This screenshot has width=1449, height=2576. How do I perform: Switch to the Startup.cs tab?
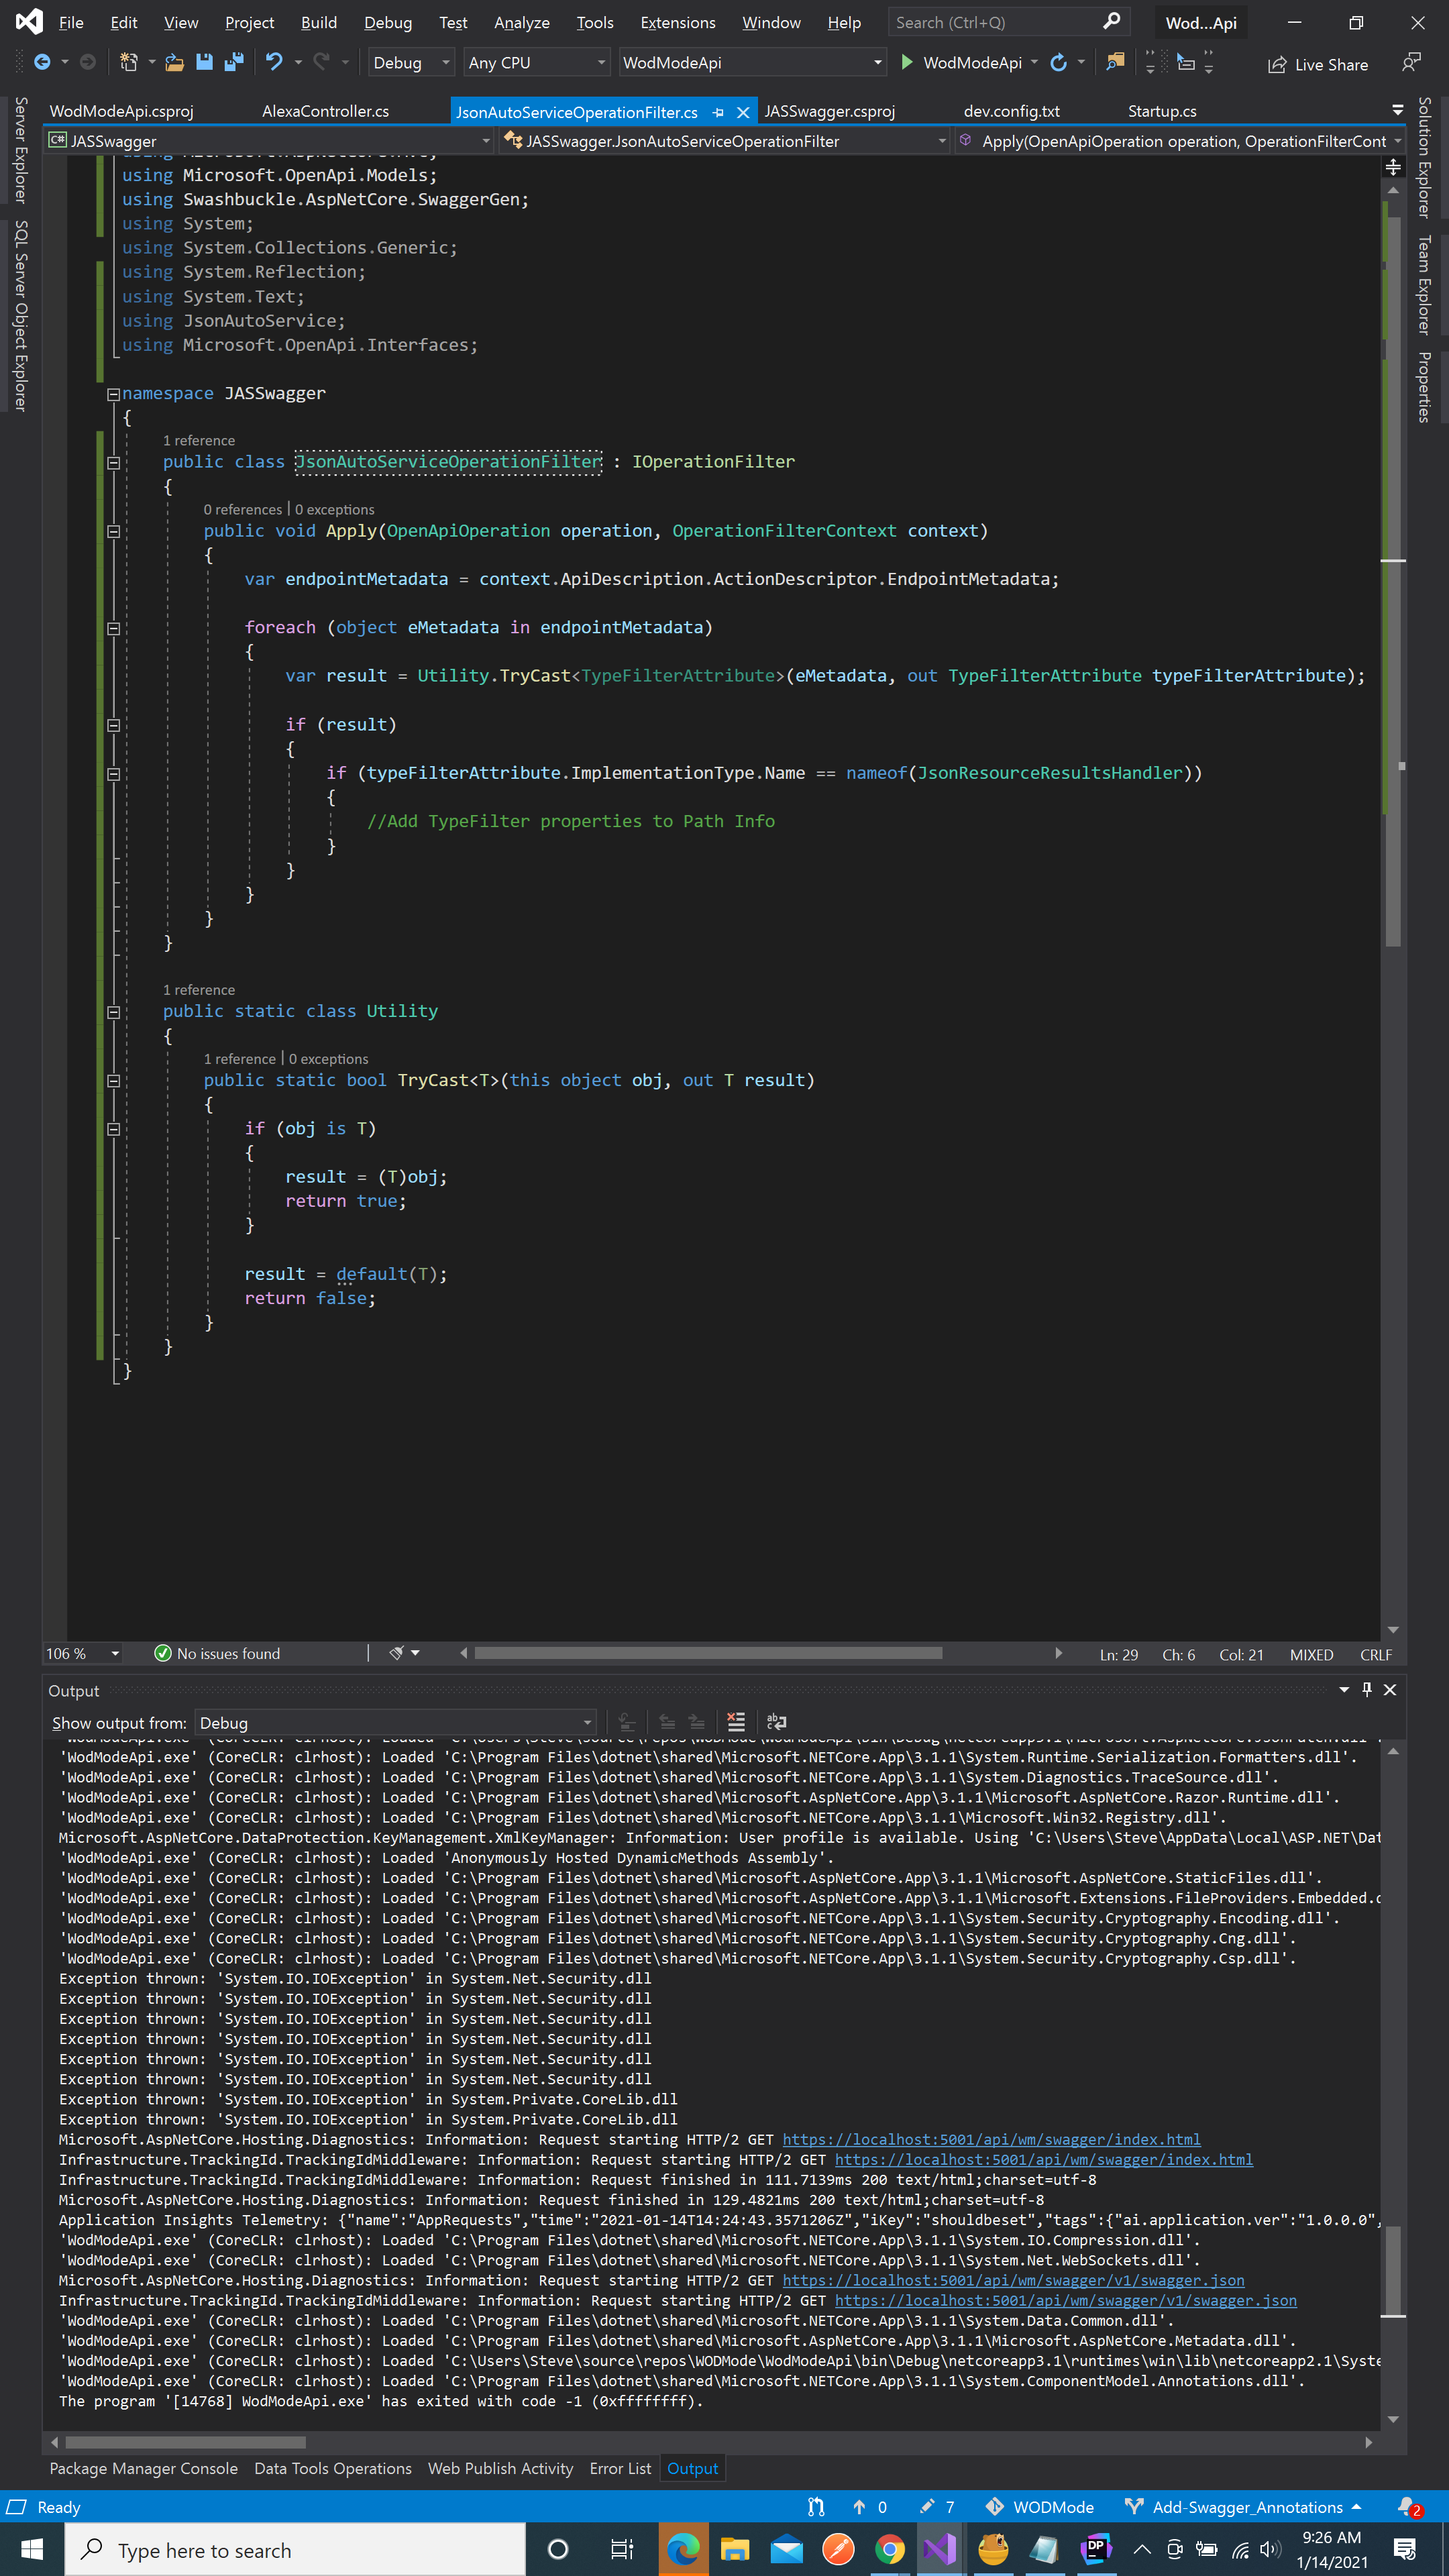click(x=1161, y=111)
